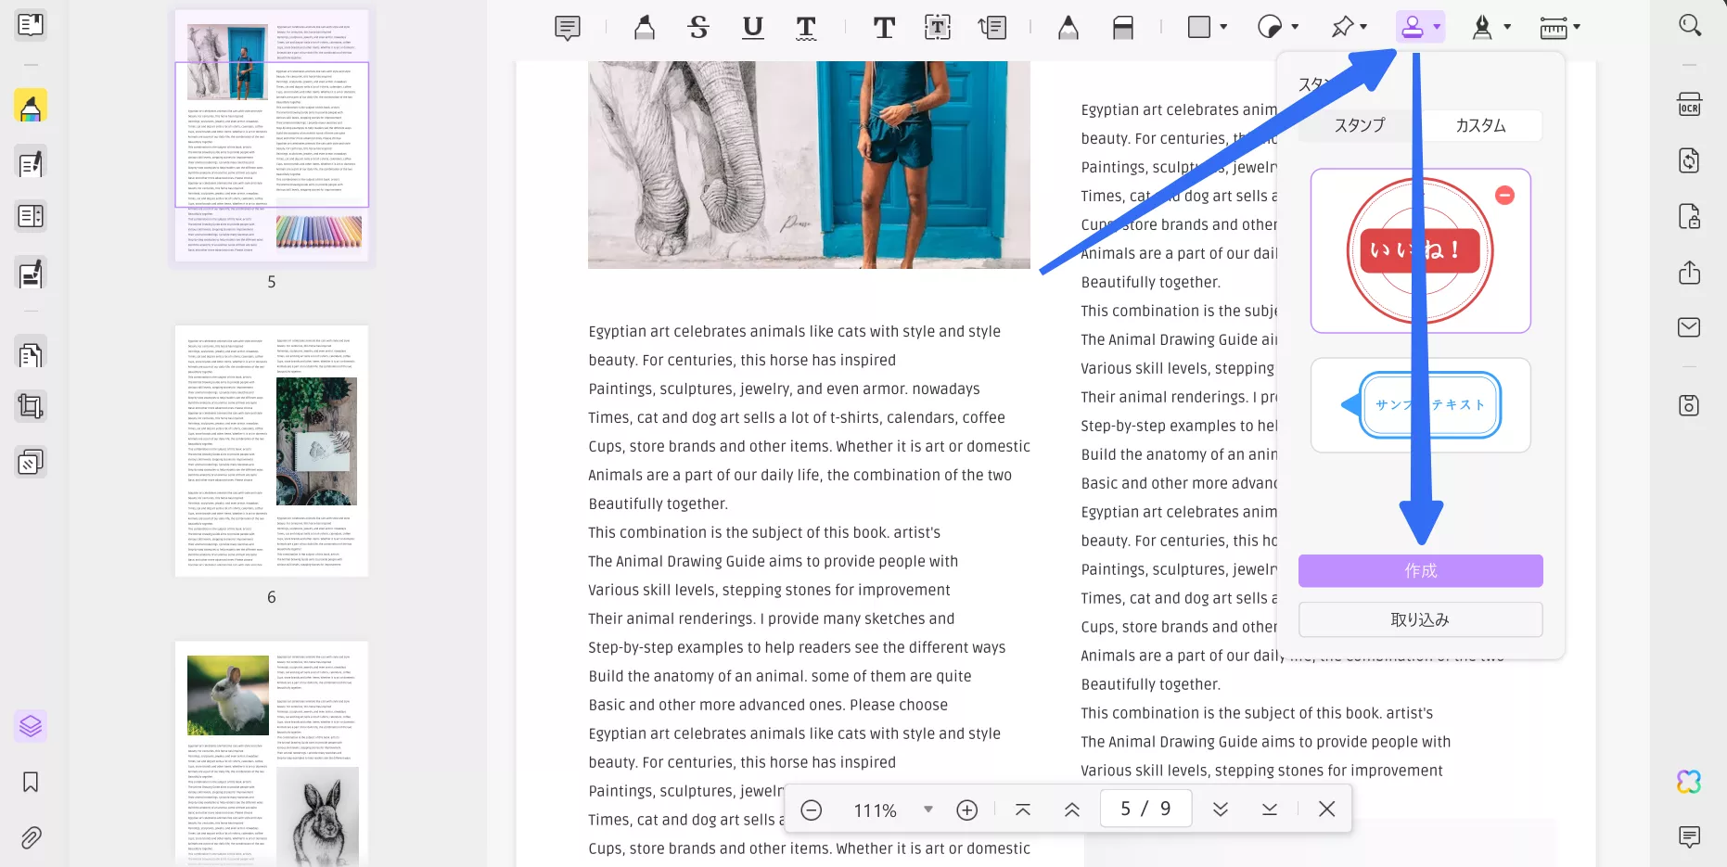Open the search magnifier icon
The width and height of the screenshot is (1727, 867).
1689,25
